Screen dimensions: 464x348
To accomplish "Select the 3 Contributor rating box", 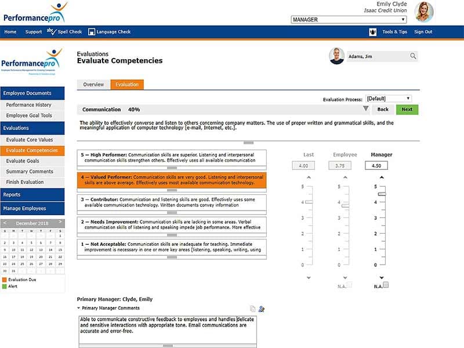I will 172,202.
